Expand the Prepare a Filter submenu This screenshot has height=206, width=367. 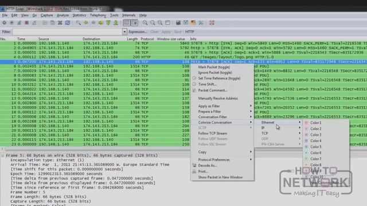click(222, 112)
